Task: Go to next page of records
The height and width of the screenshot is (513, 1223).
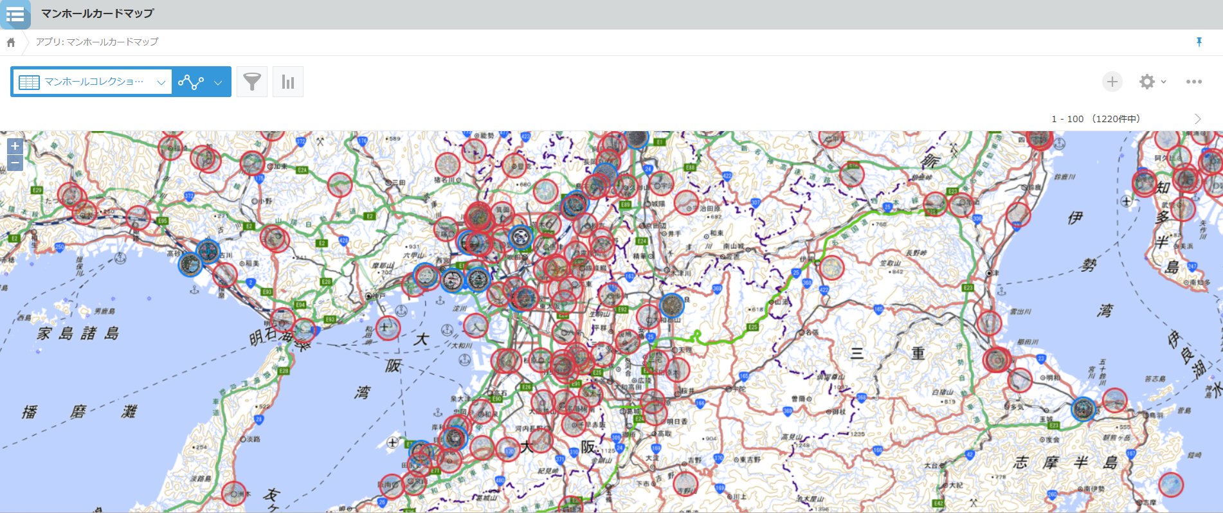Action: click(1197, 119)
